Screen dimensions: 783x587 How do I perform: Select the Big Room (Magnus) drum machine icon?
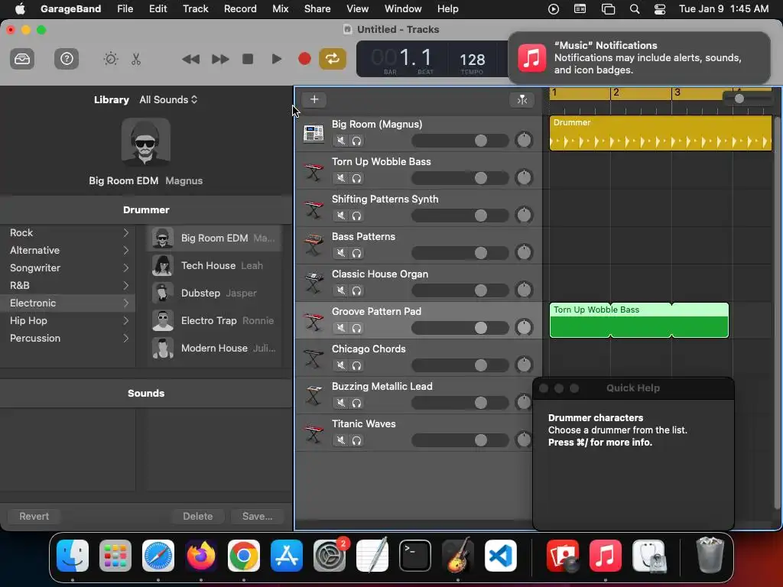(314, 133)
